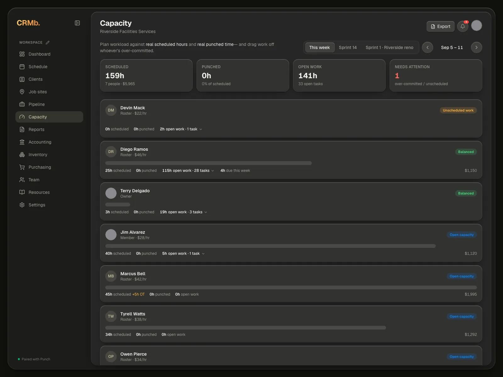Open the Clients section

pos(49,79)
